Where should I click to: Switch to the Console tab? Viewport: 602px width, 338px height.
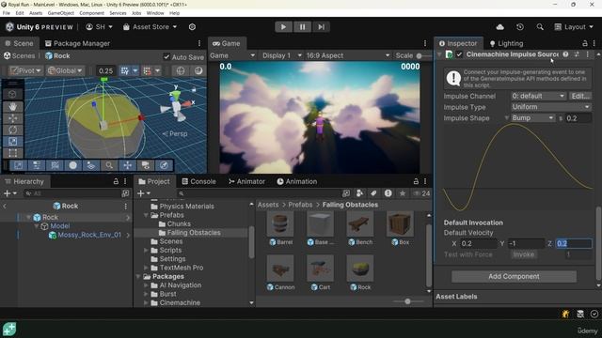pos(198,181)
